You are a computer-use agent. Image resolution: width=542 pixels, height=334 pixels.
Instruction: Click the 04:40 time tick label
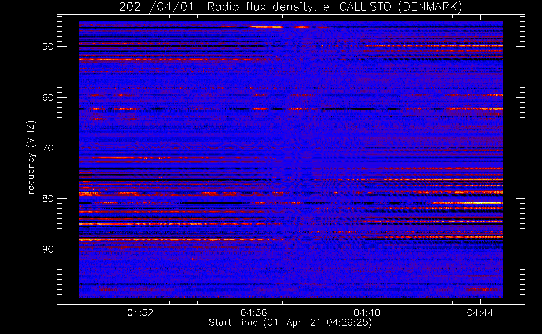367,313
